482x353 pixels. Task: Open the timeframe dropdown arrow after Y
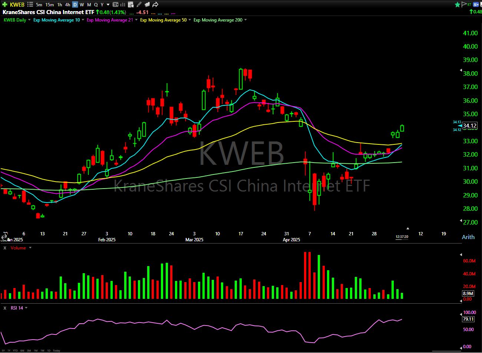(108, 4)
